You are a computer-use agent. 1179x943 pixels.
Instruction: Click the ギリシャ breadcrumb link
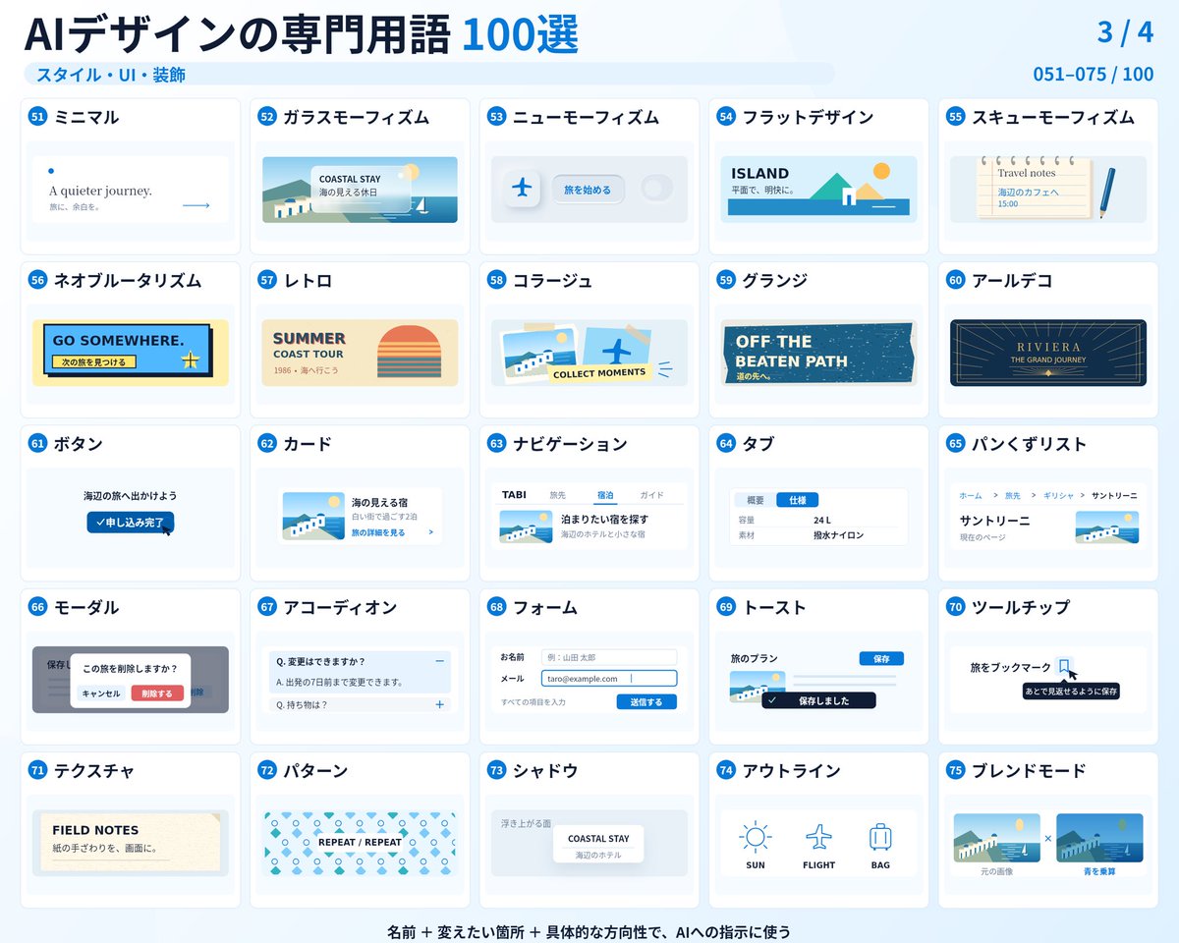[1059, 495]
